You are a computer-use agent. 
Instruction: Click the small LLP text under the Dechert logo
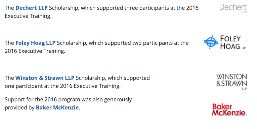[244, 12]
